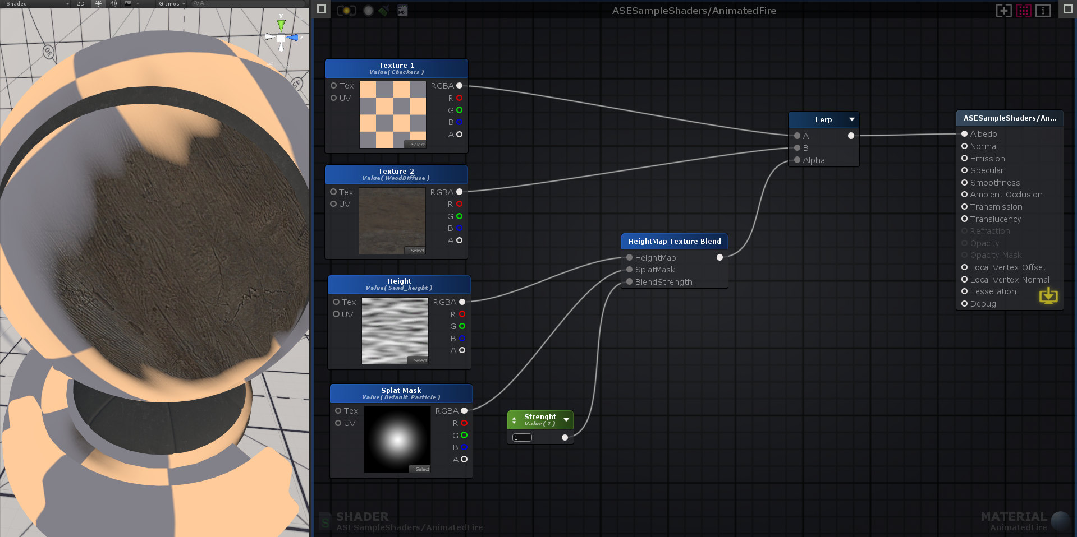Open Shaded draw mode dropdown
Screen dimensions: 1077x537
37,3
